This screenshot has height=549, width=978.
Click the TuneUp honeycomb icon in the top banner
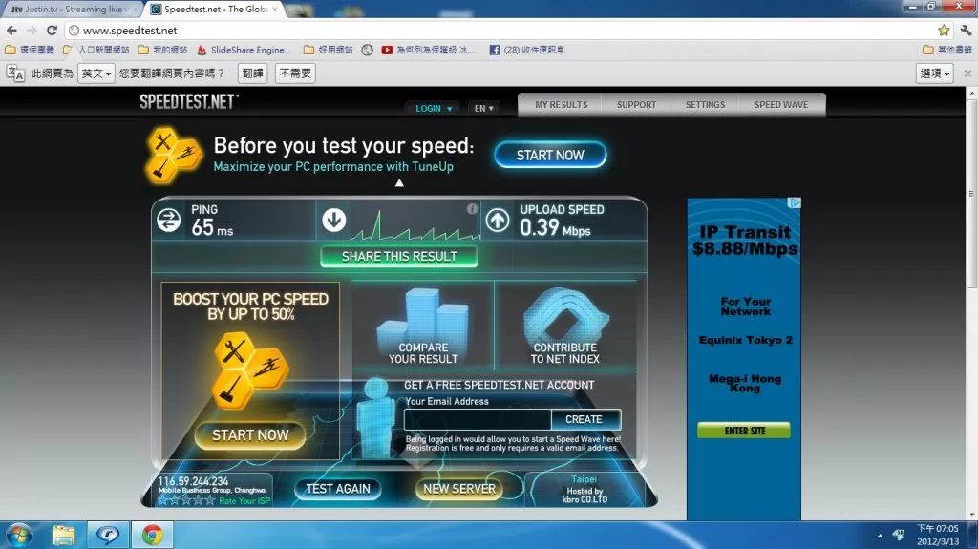[174, 155]
